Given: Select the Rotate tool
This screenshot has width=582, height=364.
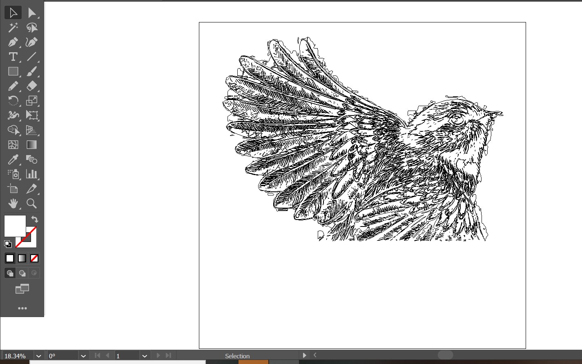Looking at the screenshot, I should 13,101.
